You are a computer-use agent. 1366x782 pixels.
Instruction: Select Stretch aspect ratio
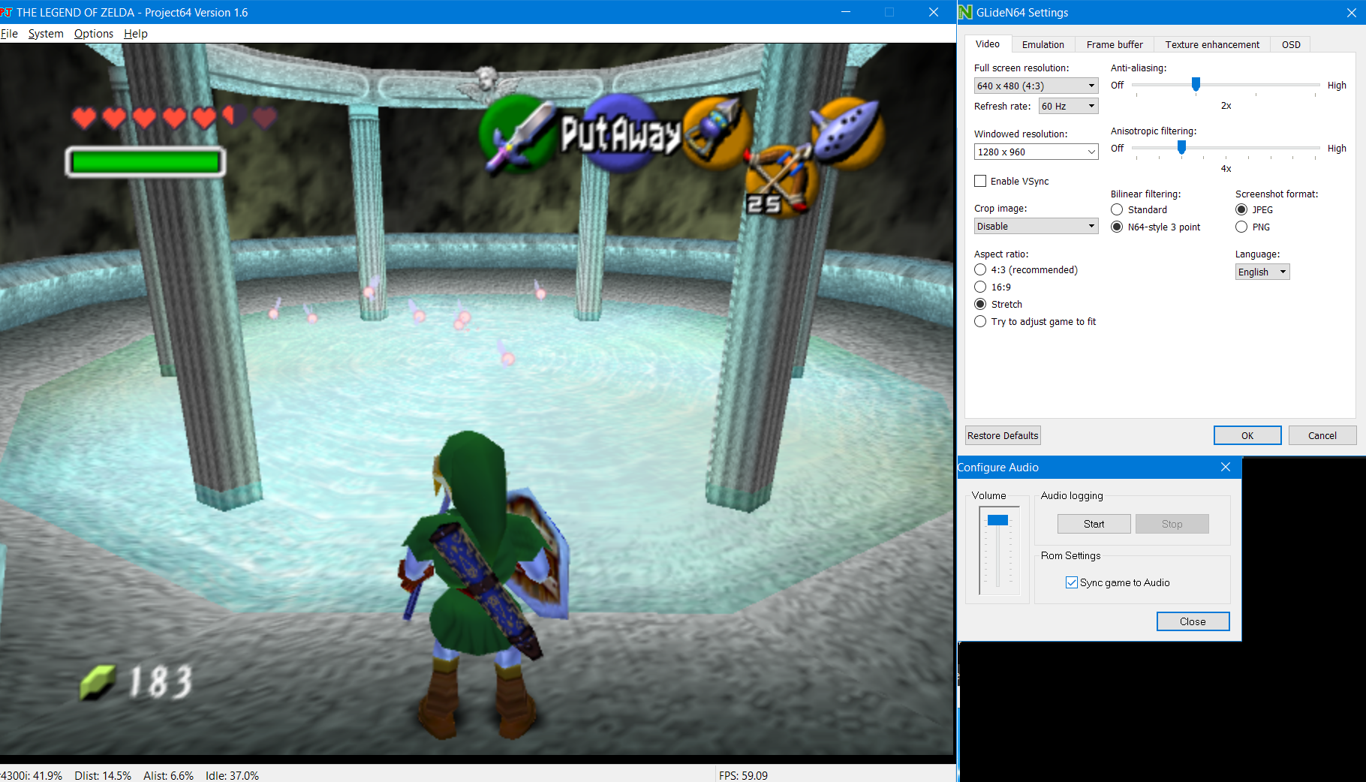pos(980,304)
